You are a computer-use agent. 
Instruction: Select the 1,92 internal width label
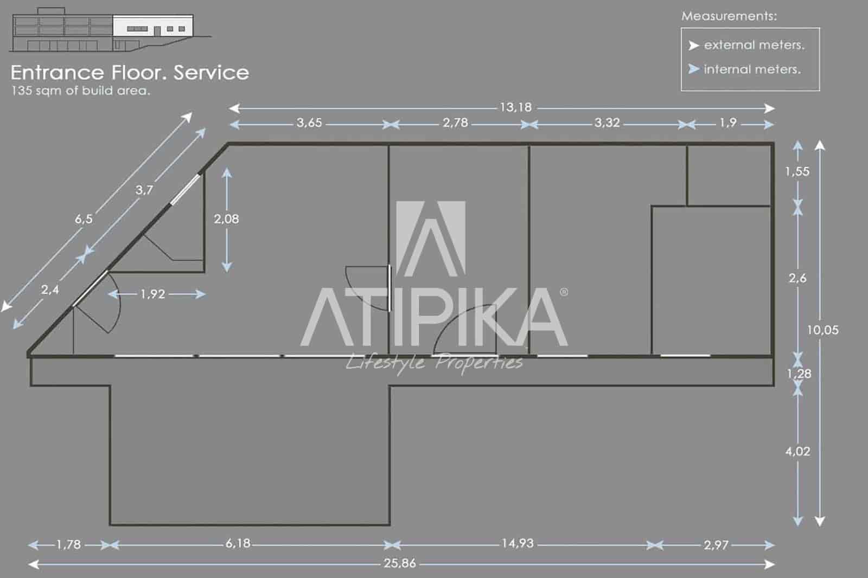pyautogui.click(x=152, y=294)
